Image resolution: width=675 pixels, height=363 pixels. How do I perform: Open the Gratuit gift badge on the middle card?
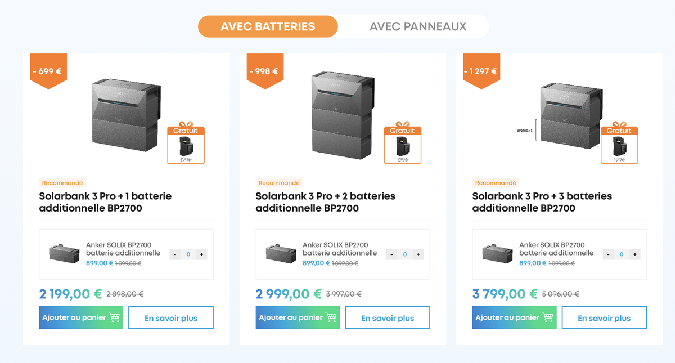click(x=402, y=144)
